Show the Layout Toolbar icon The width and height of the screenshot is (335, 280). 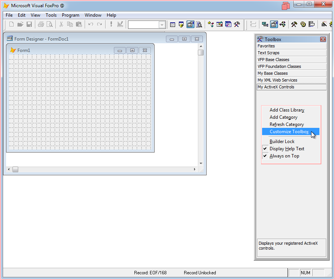312,25
